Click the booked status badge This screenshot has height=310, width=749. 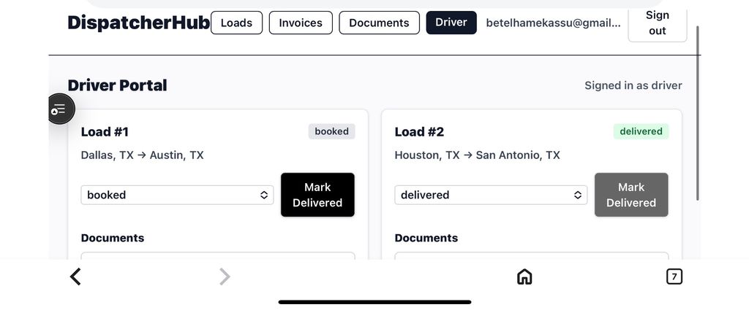331,131
